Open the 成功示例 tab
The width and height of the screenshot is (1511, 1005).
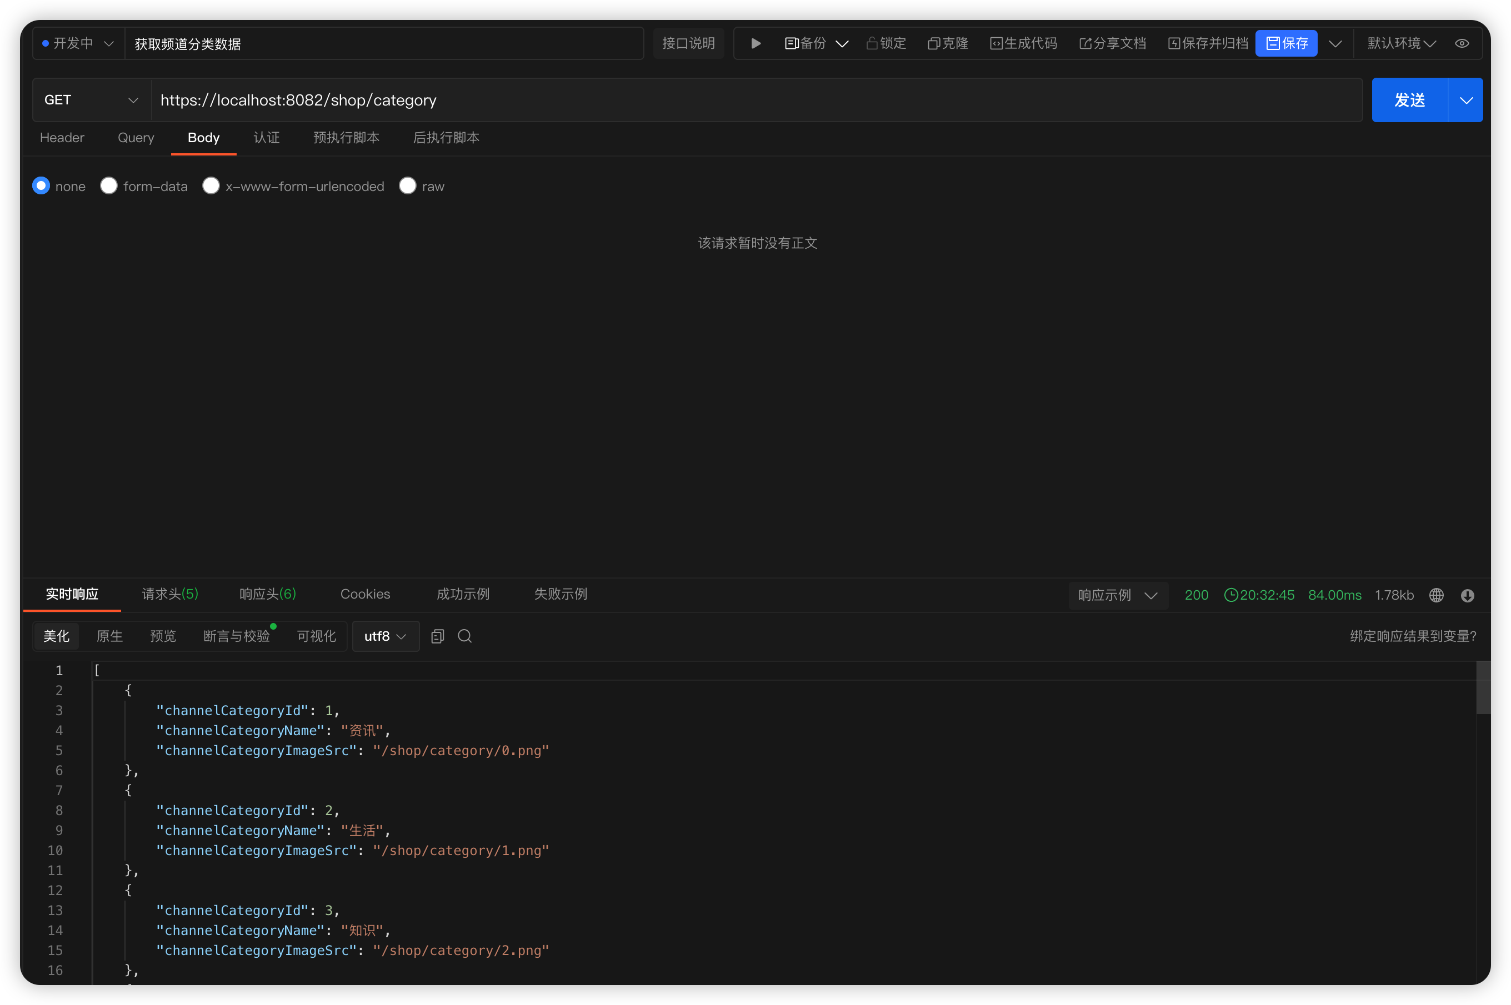pos(463,594)
